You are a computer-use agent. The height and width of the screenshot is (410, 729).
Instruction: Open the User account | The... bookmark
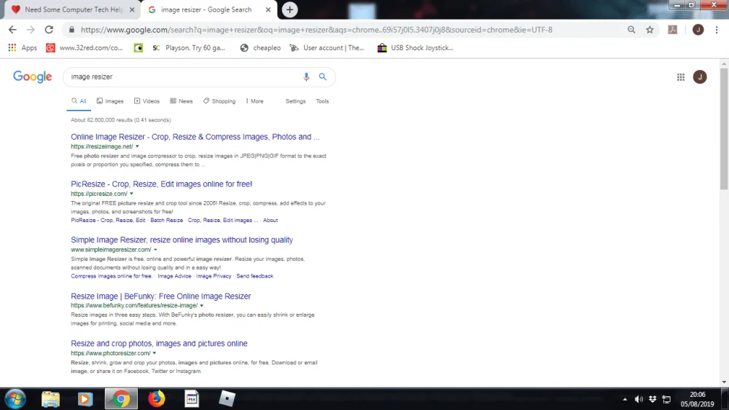point(327,48)
